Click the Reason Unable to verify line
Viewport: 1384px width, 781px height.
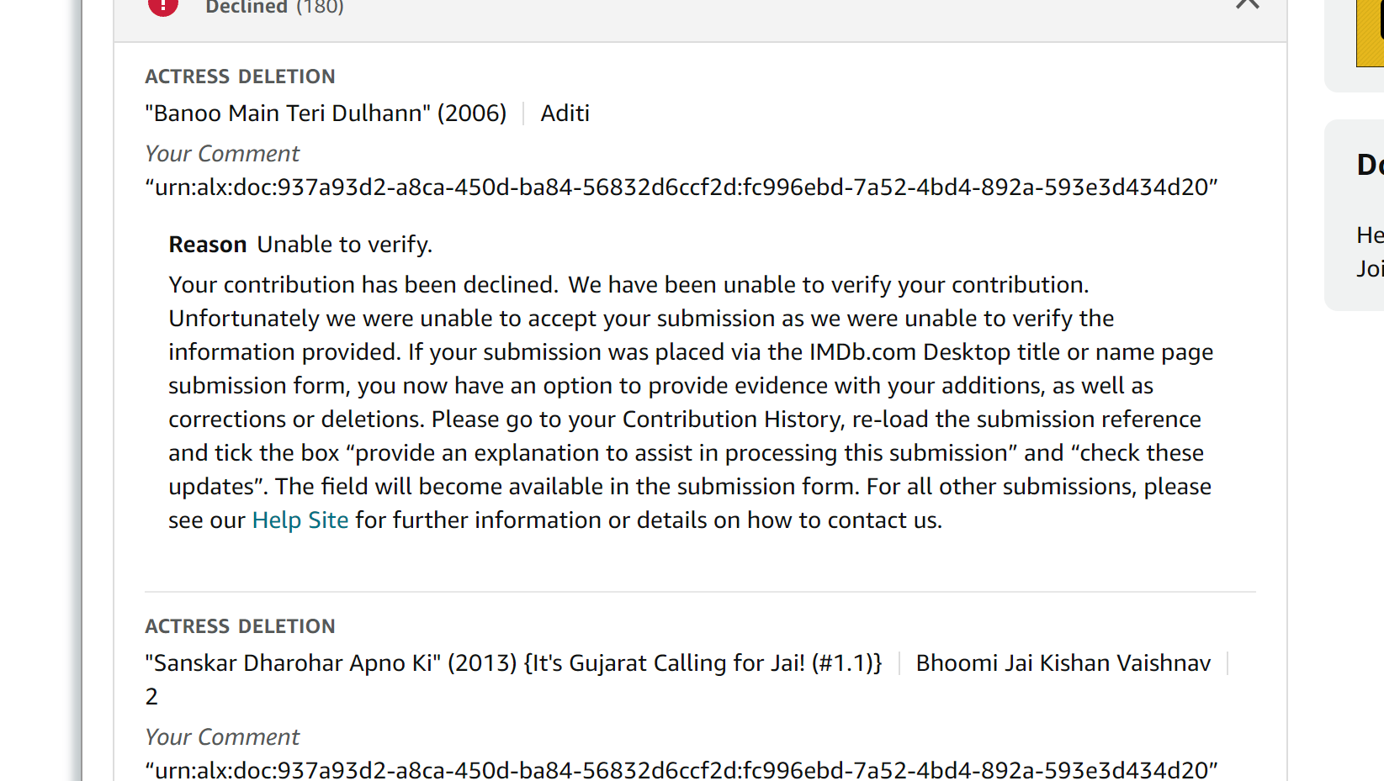tap(300, 245)
